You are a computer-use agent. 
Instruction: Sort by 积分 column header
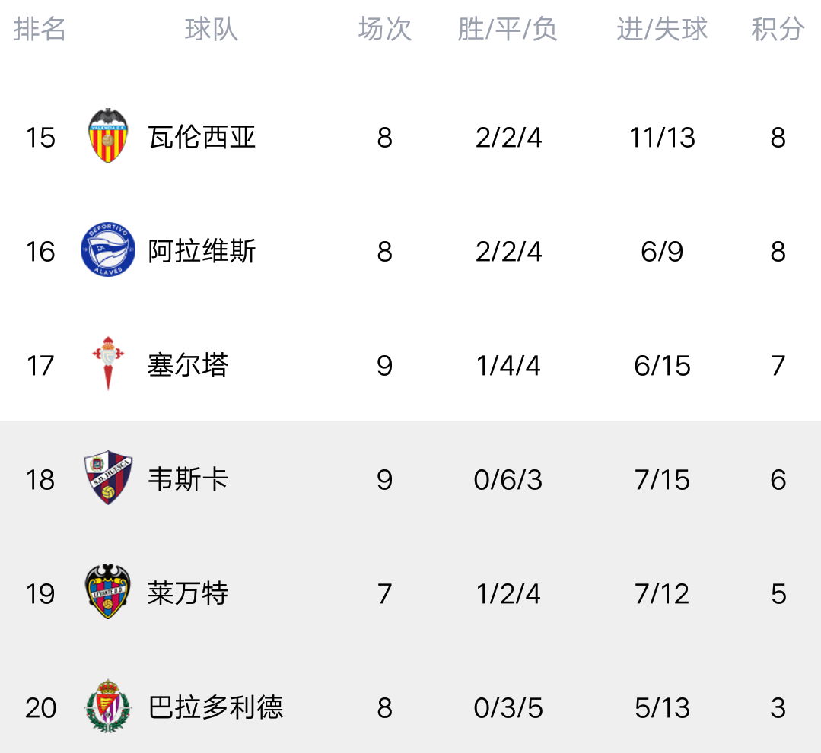pyautogui.click(x=778, y=29)
